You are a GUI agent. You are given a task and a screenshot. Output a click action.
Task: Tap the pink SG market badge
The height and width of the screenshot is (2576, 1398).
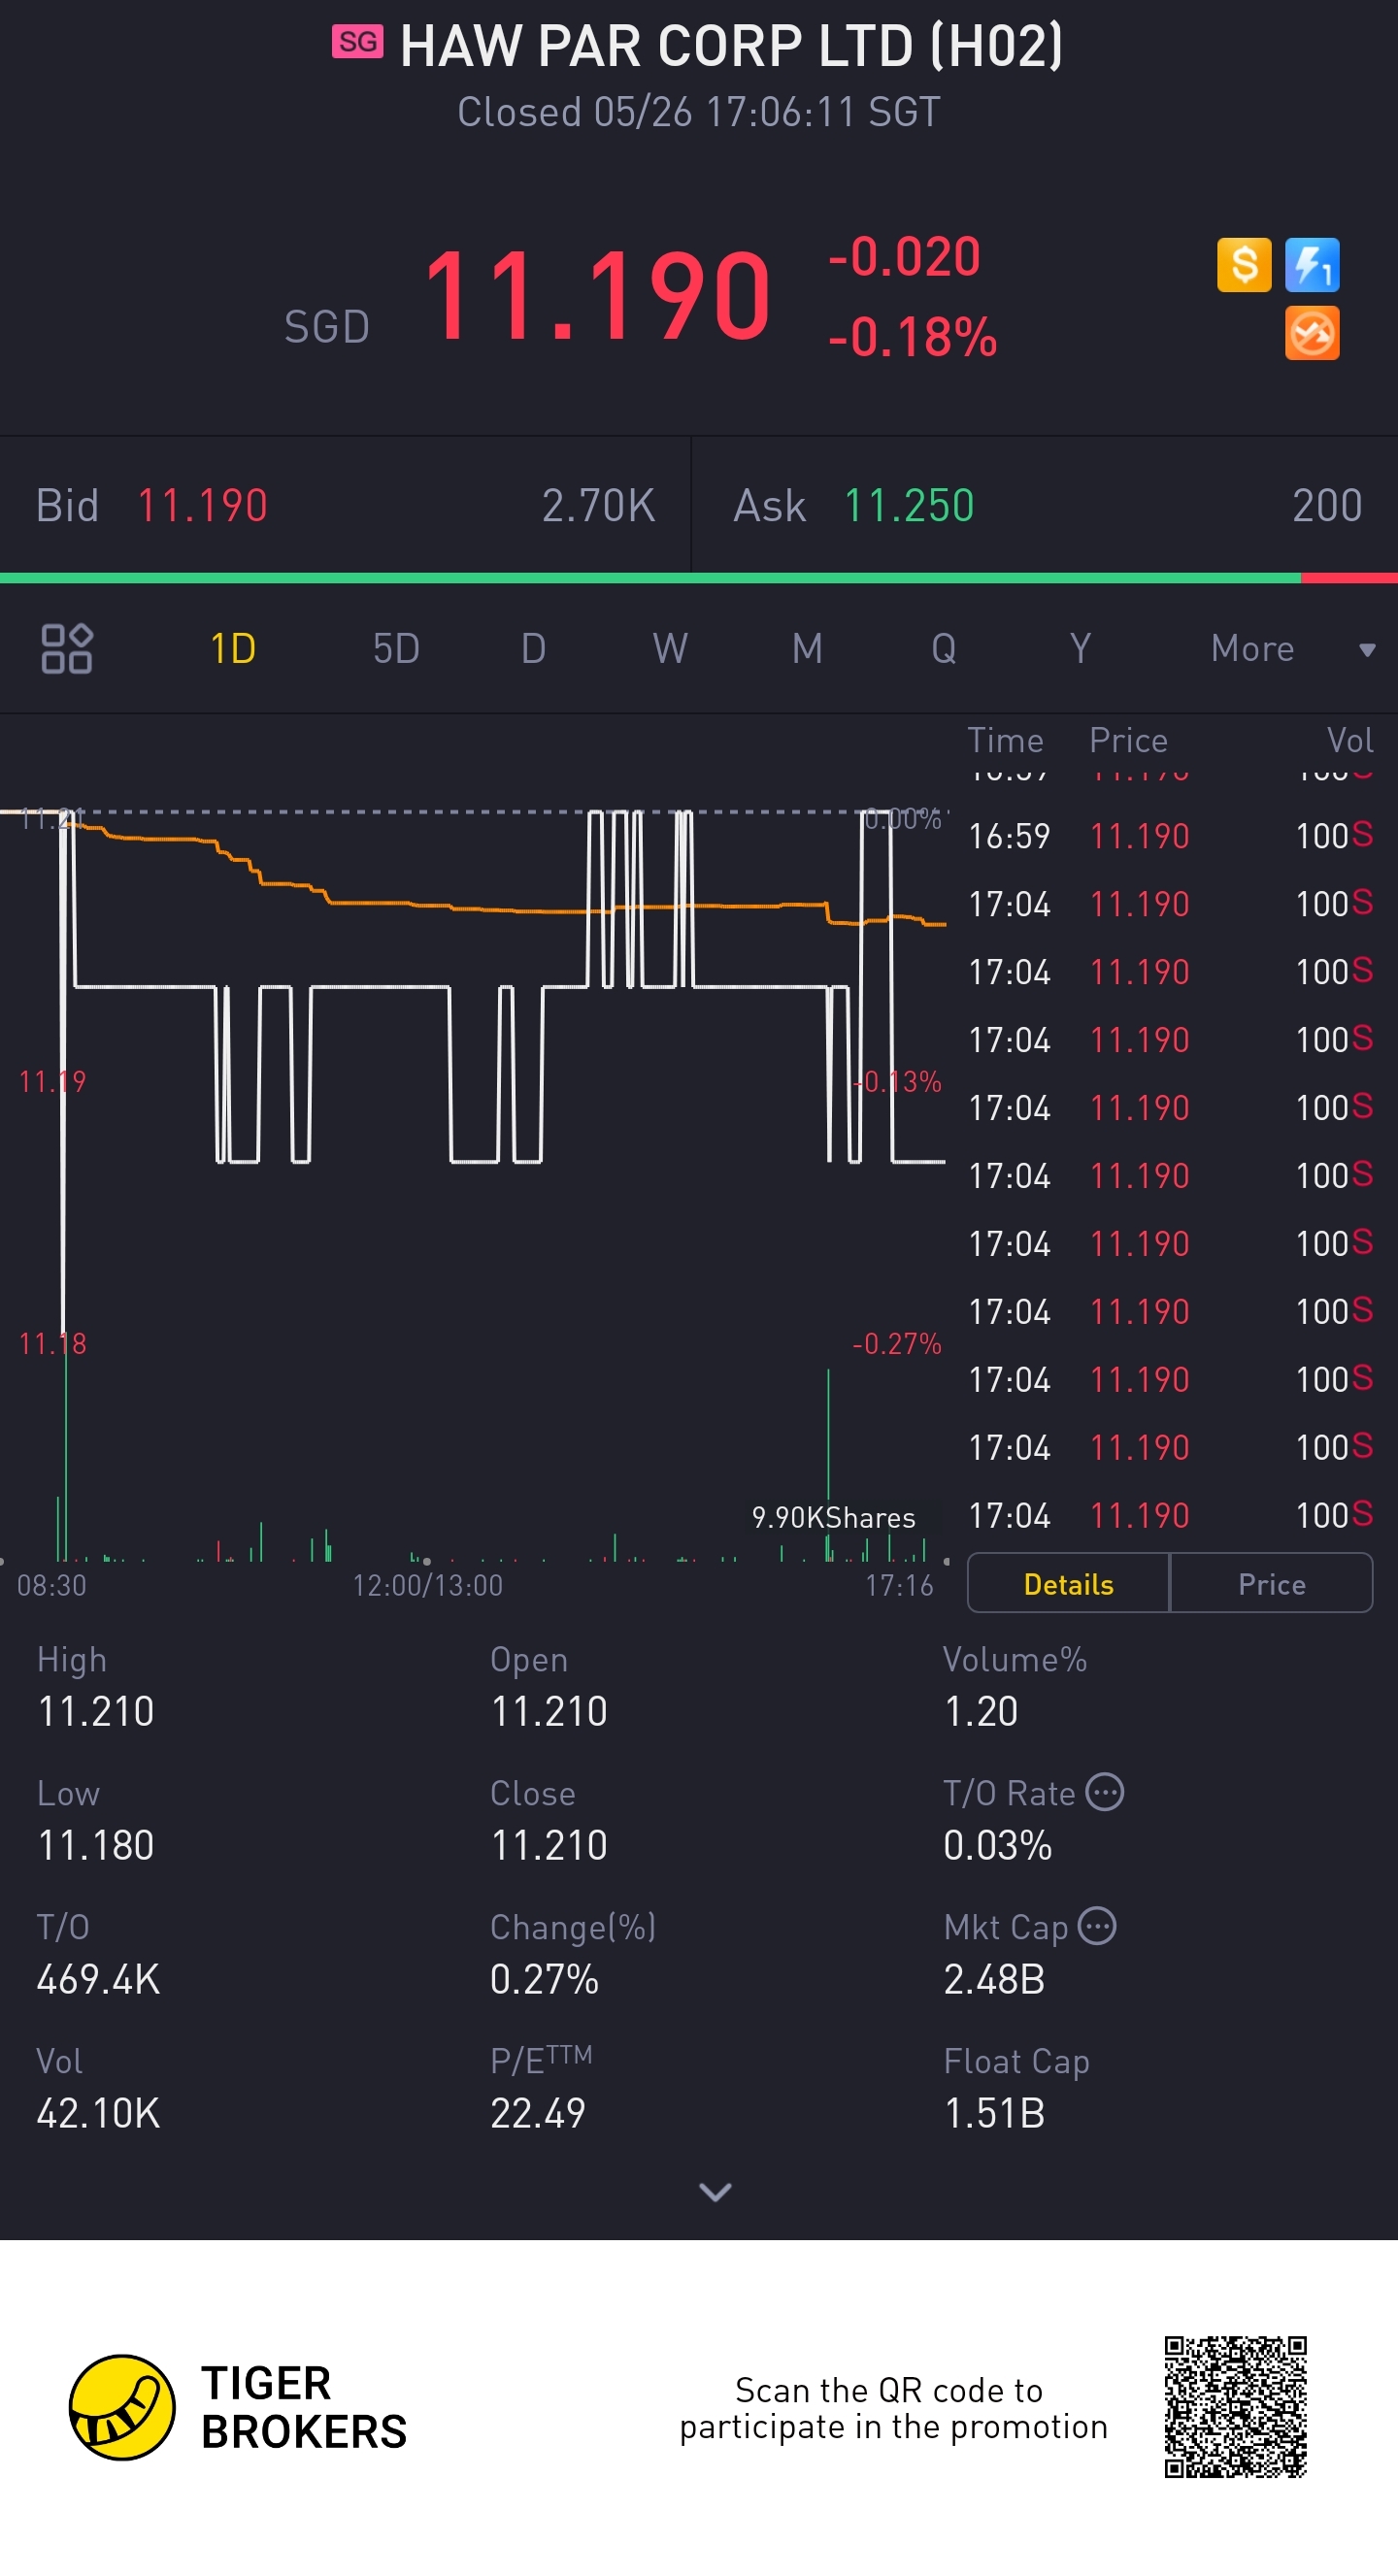click(357, 42)
